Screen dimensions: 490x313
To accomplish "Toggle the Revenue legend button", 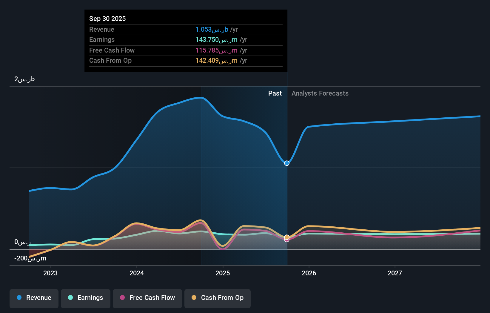I will [x=34, y=298].
